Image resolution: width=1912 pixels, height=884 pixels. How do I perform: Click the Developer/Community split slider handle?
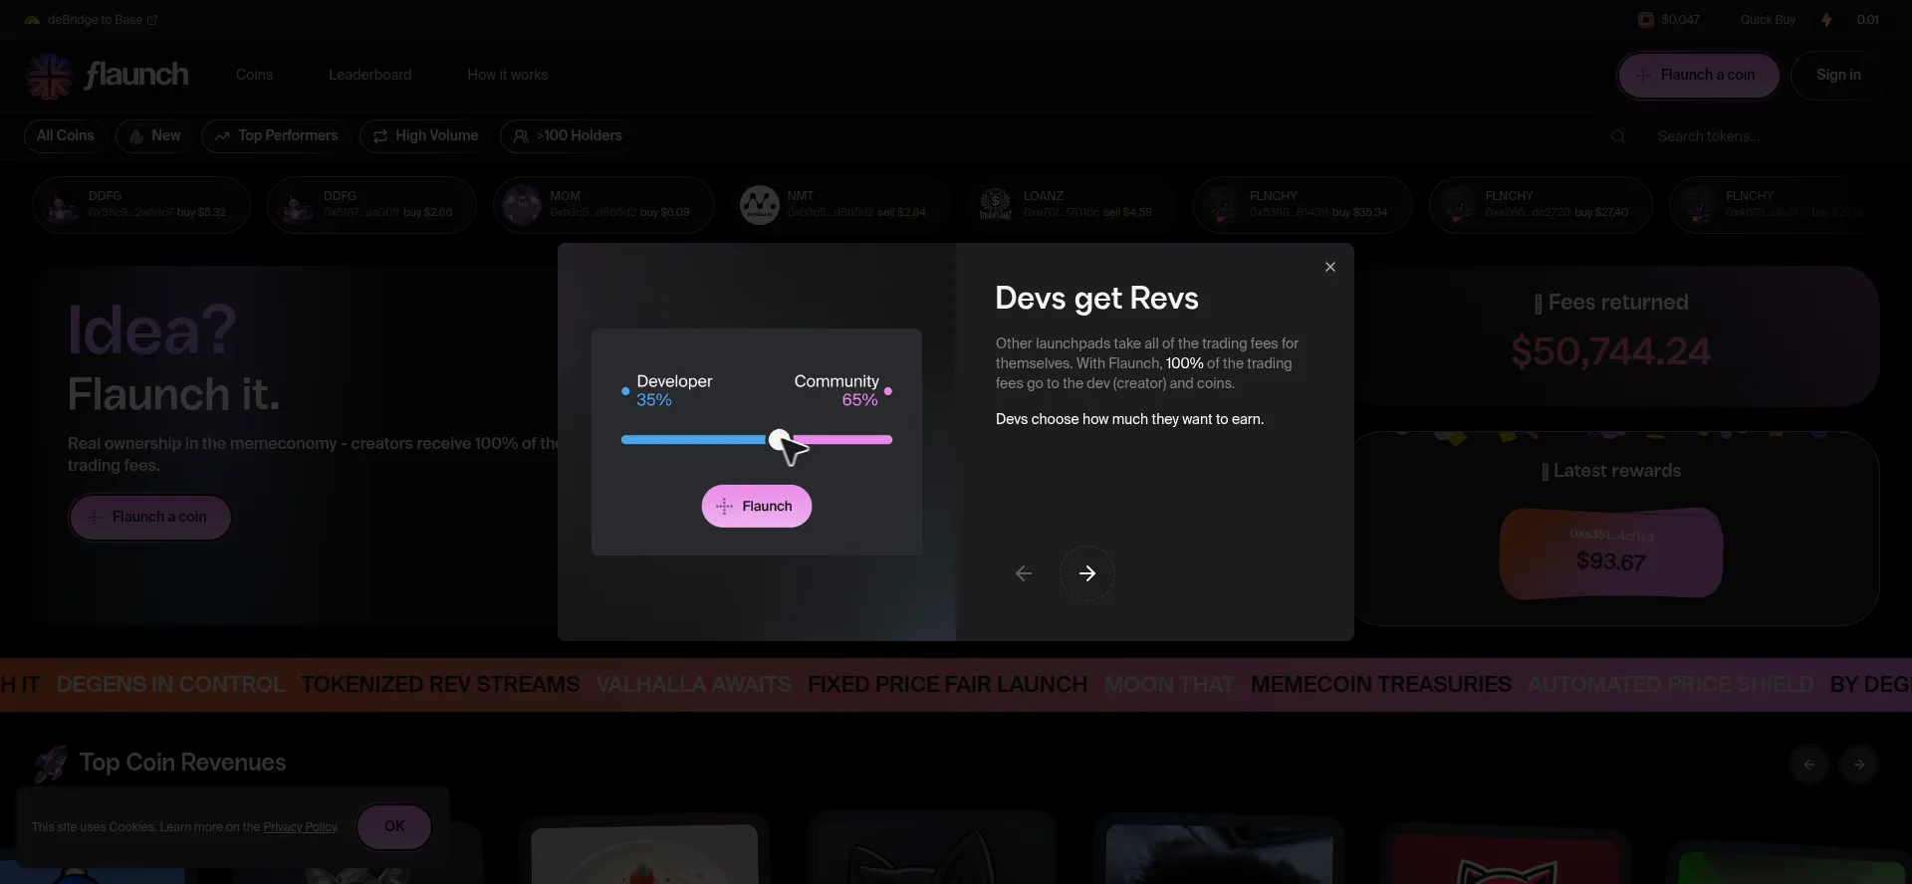click(779, 440)
